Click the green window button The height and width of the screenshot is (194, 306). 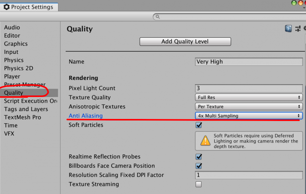[294, 3]
